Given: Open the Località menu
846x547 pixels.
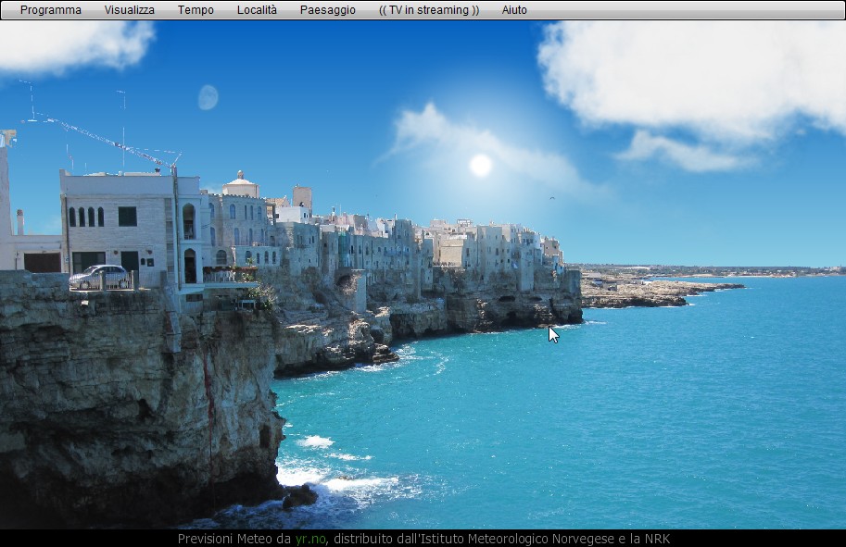Looking at the screenshot, I should (x=257, y=10).
